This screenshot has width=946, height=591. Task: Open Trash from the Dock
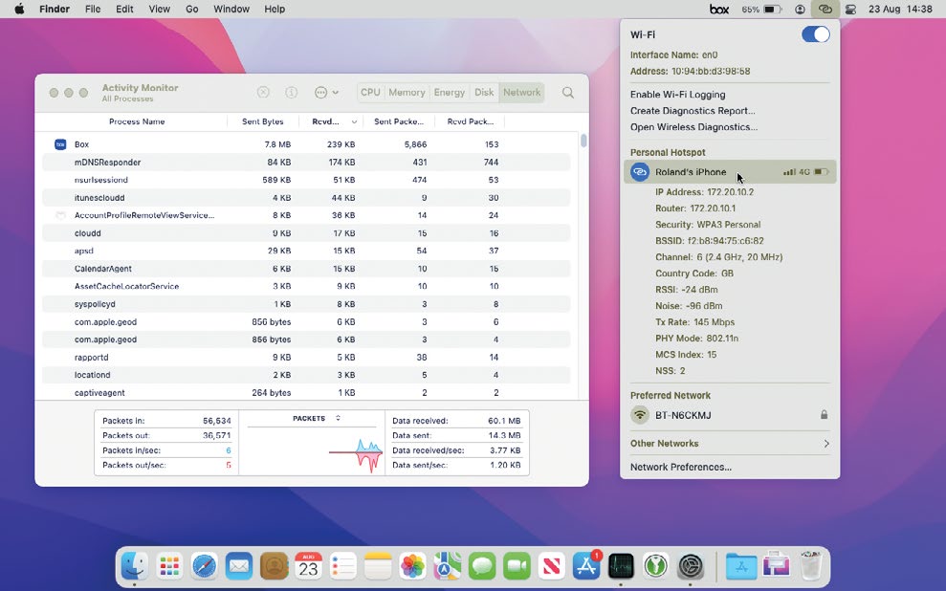coord(811,566)
